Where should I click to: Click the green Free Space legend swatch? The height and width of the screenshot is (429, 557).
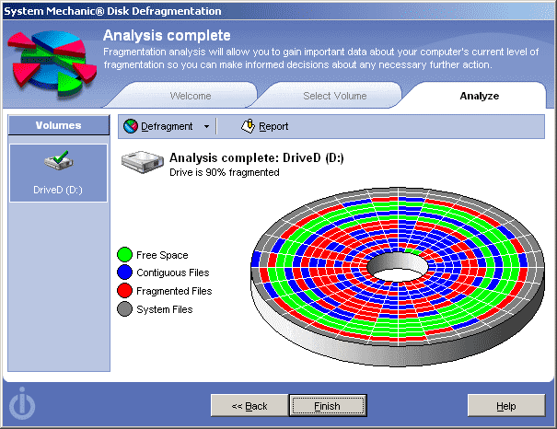[x=125, y=255]
